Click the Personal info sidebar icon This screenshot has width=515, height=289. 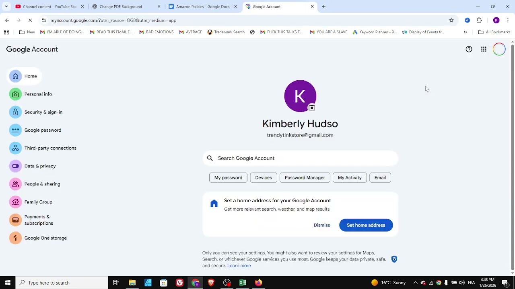pos(15,94)
